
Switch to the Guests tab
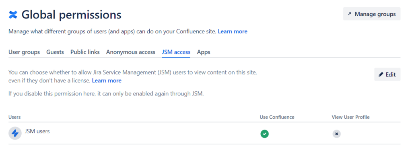[x=55, y=52]
